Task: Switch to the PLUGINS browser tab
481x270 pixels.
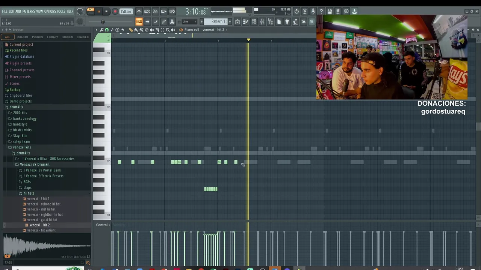Action: (38, 37)
